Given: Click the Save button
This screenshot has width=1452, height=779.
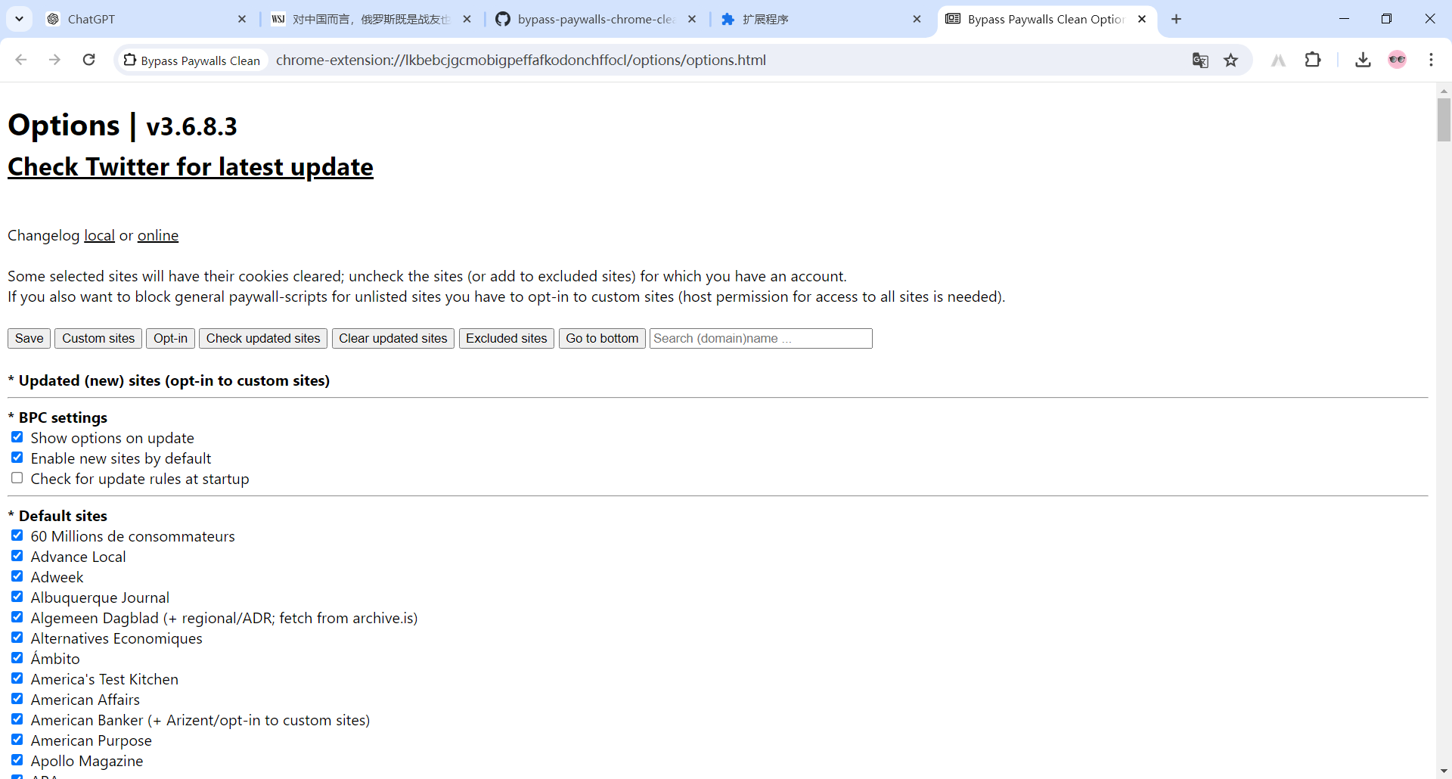Looking at the screenshot, I should [x=29, y=338].
